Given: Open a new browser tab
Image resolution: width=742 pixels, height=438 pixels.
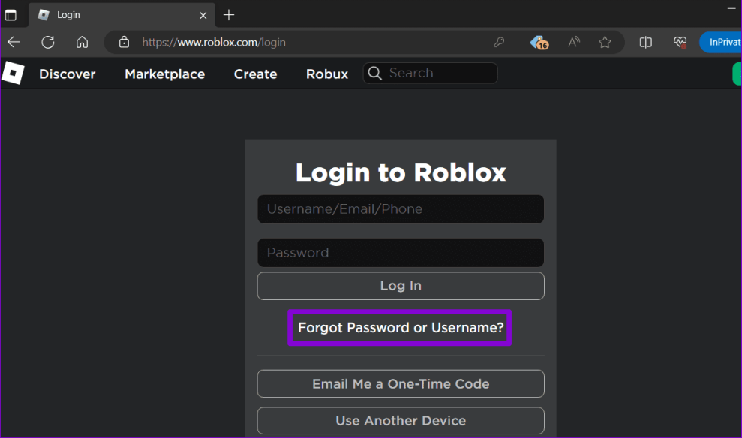Looking at the screenshot, I should click(x=229, y=15).
